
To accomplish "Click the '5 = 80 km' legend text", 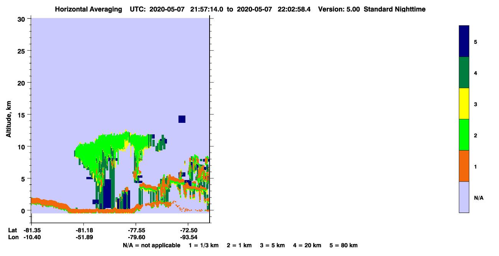I will (x=344, y=245).
